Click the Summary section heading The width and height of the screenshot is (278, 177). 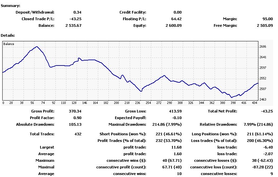click(x=10, y=6)
